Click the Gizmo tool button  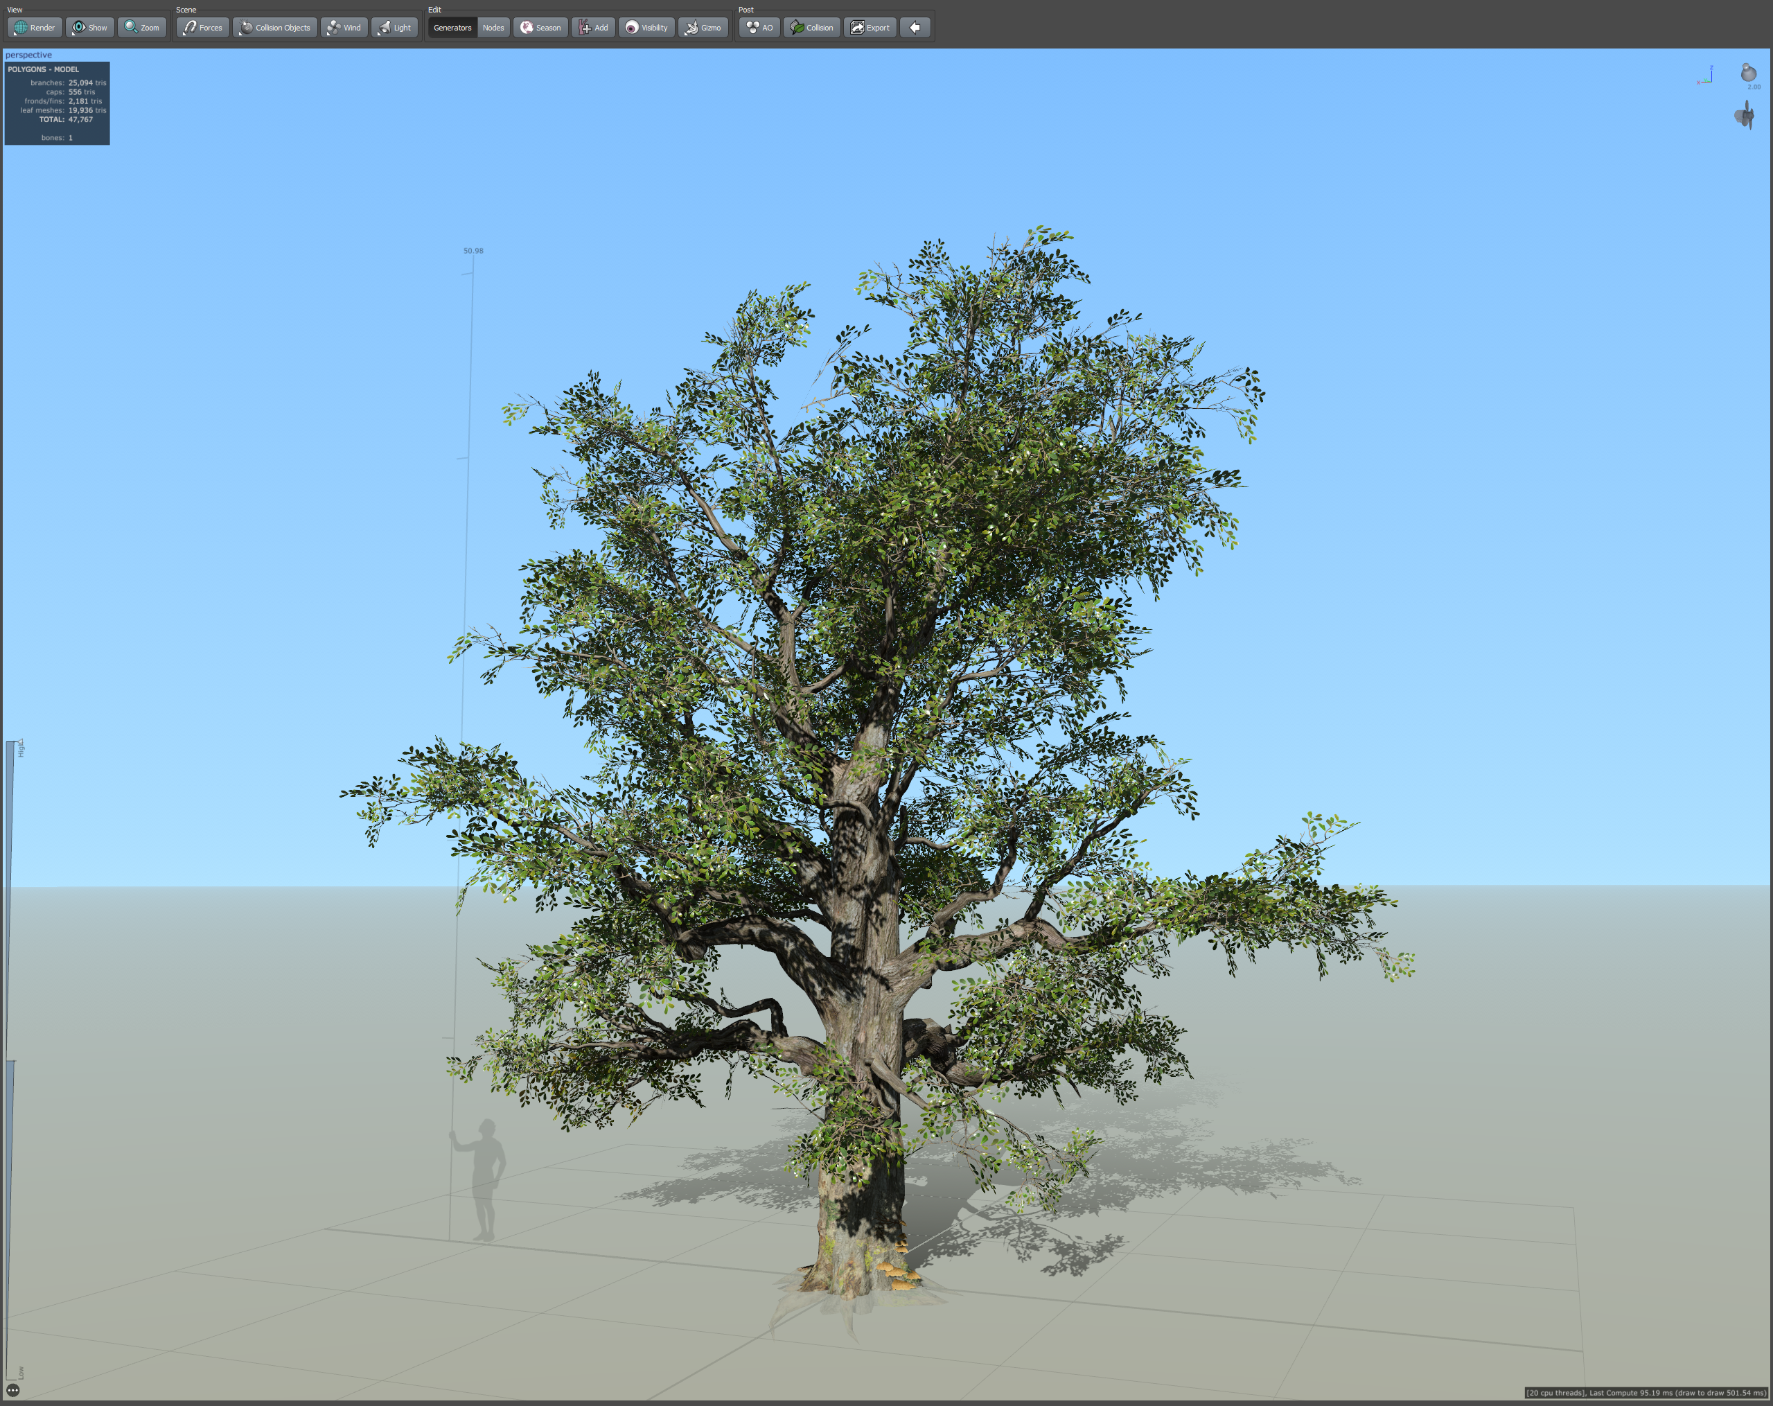703,27
